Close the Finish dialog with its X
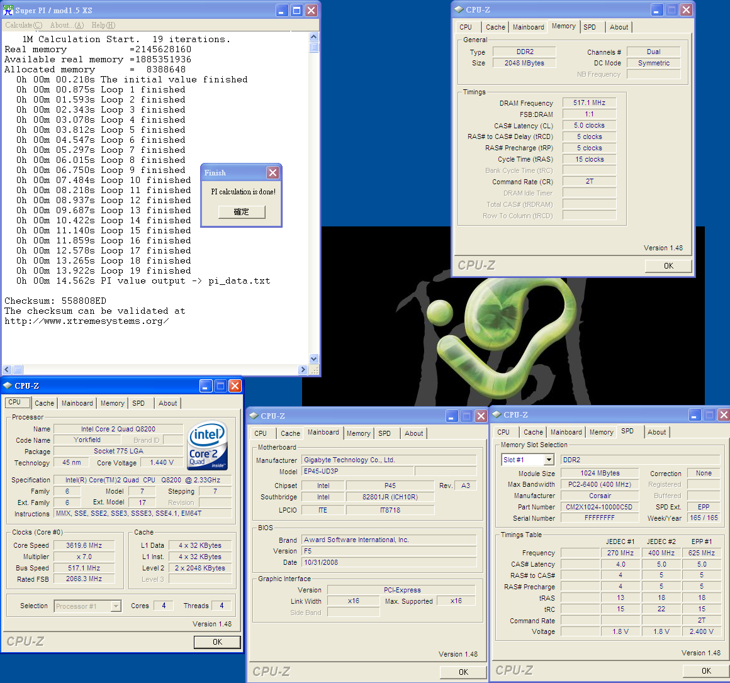This screenshot has width=730, height=683. click(x=272, y=172)
